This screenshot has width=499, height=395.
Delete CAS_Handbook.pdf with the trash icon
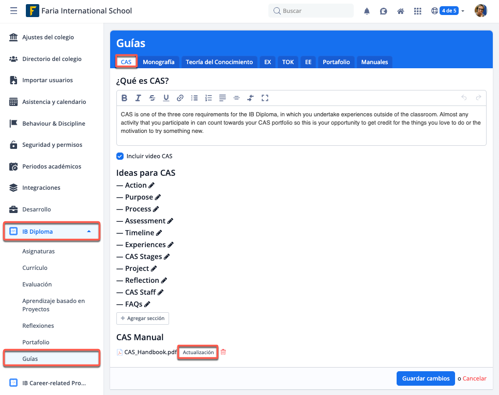coord(223,352)
